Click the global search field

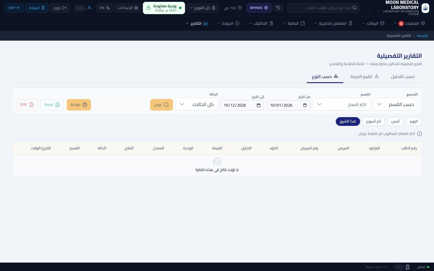(x=323, y=8)
